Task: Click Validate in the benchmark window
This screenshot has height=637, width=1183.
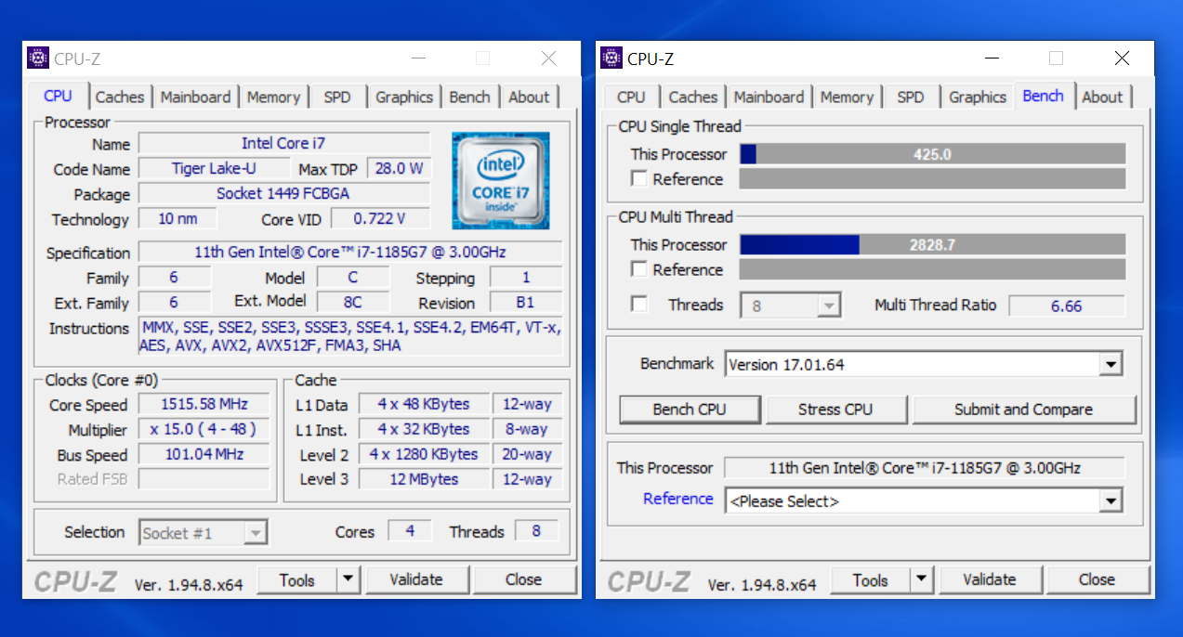Action: point(990,580)
